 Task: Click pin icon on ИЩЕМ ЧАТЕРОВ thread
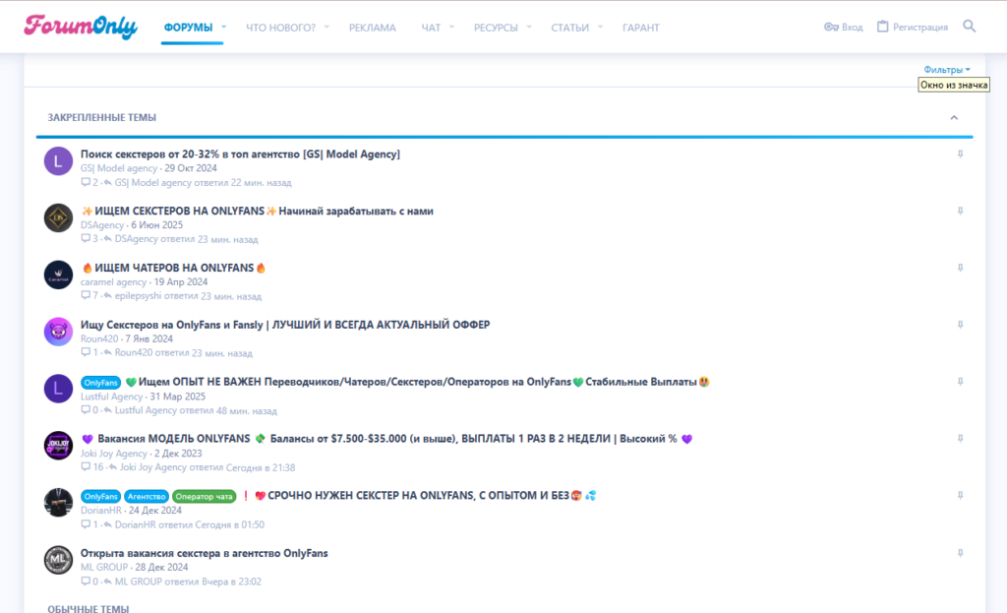click(960, 268)
